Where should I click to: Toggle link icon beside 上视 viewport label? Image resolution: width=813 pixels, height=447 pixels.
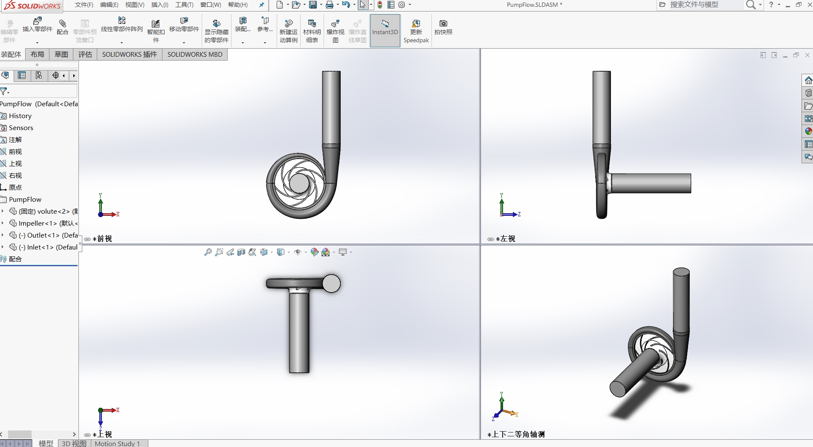tap(87, 435)
